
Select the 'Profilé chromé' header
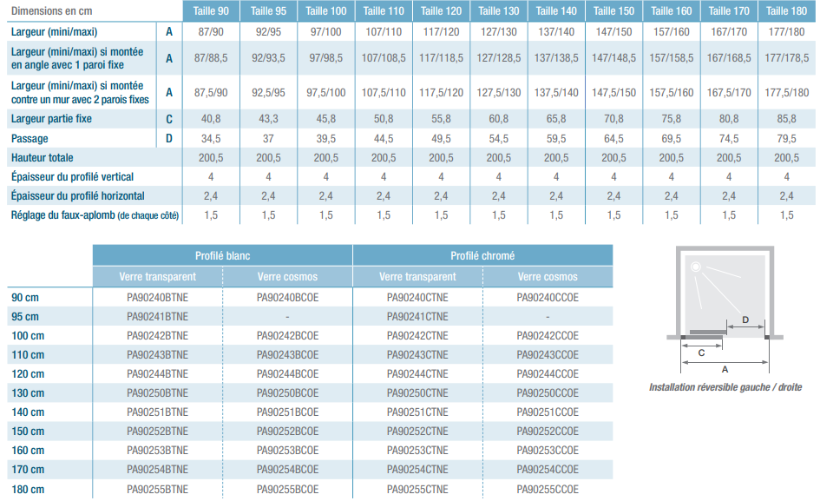tap(482, 255)
